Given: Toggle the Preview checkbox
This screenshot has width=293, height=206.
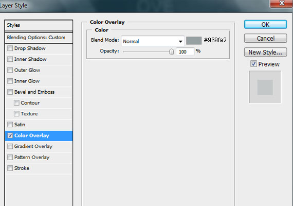Looking at the screenshot, I should point(253,64).
